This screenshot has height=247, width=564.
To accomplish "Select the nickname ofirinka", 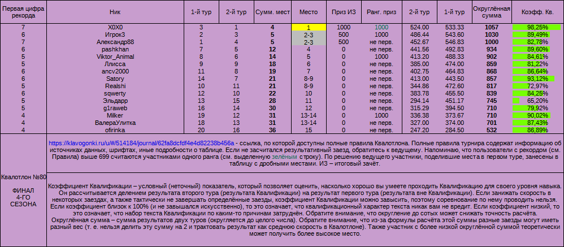I will coord(115,131).
